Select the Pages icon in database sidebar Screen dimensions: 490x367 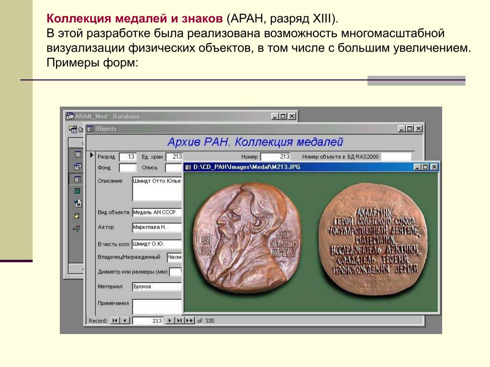tap(78, 203)
